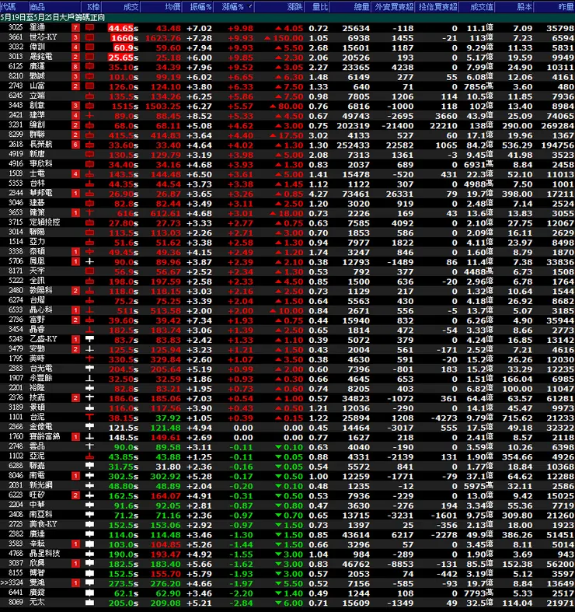Click the red badge 7 for stock 3025

point(75,28)
